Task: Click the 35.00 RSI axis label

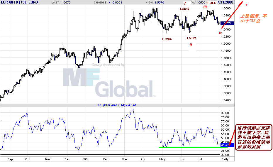Action: point(225,151)
